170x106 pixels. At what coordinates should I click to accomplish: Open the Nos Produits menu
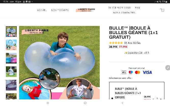click(x=60, y=10)
